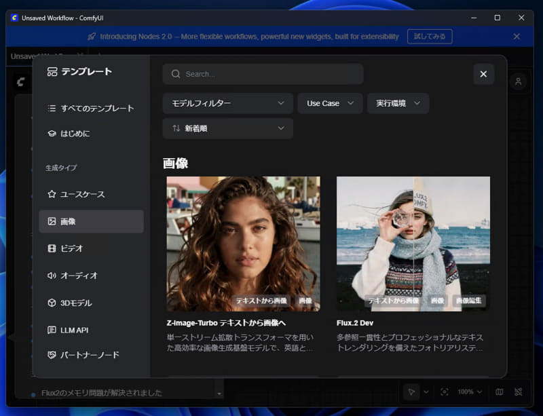This screenshot has height=416, width=543.
Task: Open the 新着順 sort order dropdown
Action: point(227,128)
